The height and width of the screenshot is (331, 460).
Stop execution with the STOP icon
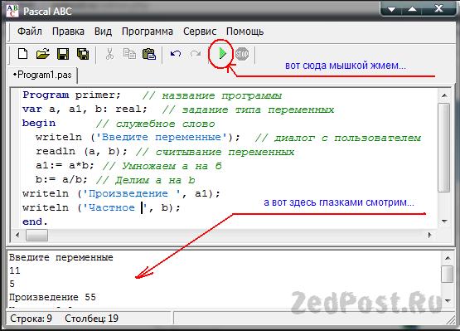pos(242,54)
